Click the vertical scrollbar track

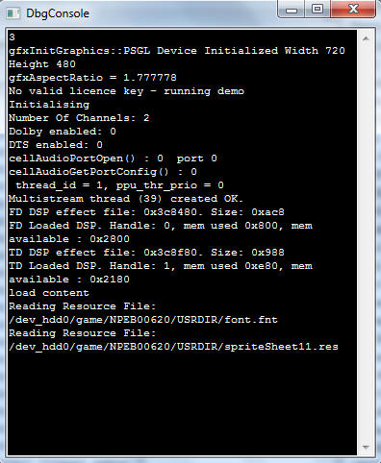point(366,243)
